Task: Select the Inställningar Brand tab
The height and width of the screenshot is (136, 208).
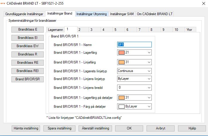Action: click(x=60, y=13)
